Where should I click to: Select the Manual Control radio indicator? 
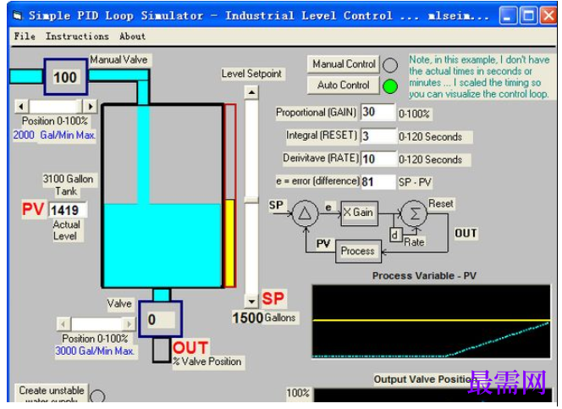click(x=390, y=65)
